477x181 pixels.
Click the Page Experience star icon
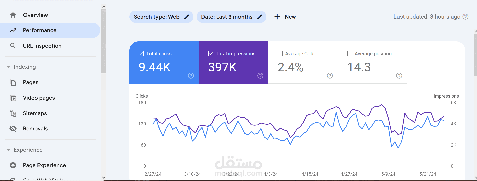pos(13,165)
